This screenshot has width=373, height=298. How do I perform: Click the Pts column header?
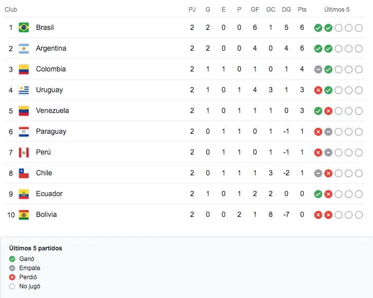[x=302, y=10]
